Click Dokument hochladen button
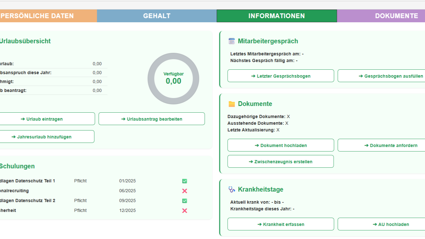This screenshot has height=239, width=425. [x=280, y=145]
